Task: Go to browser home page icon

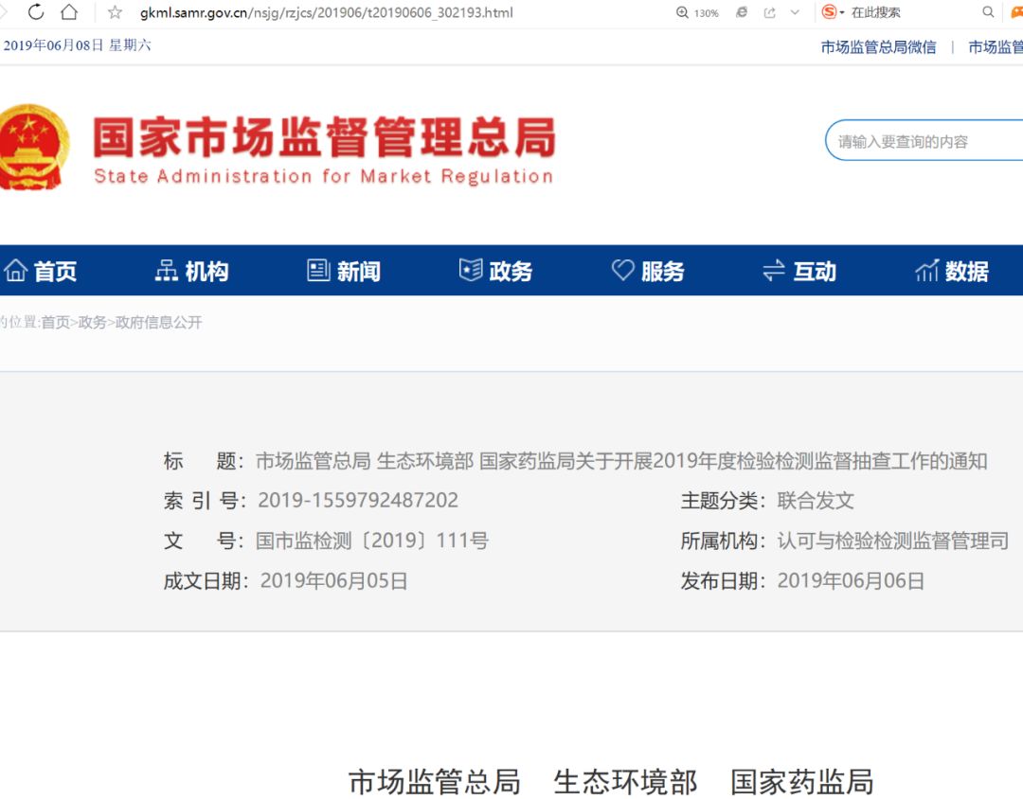Action: tap(69, 11)
